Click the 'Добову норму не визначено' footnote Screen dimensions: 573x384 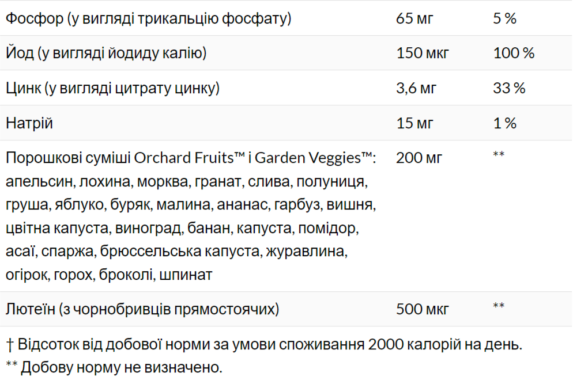(114, 366)
